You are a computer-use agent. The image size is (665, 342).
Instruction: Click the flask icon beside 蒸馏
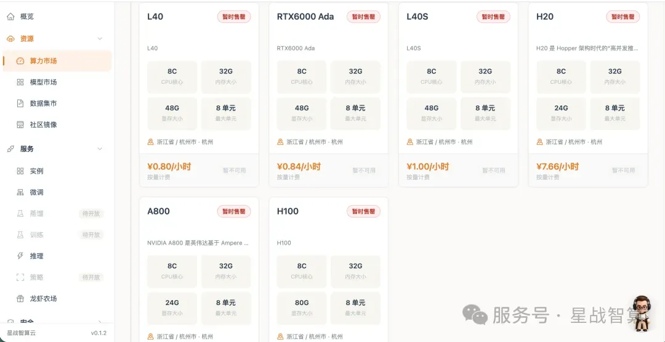[x=20, y=213]
